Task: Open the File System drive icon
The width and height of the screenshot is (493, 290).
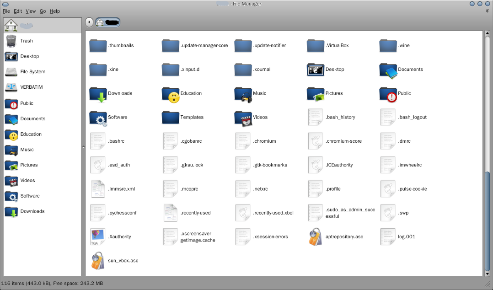Action: (x=11, y=72)
